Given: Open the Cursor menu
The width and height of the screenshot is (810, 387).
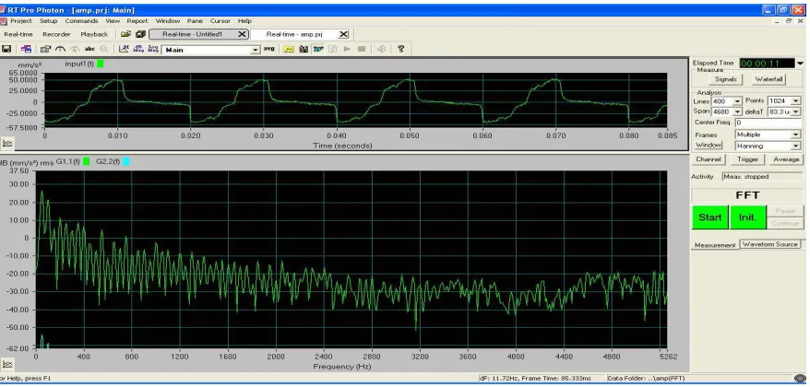Looking at the screenshot, I should [220, 21].
